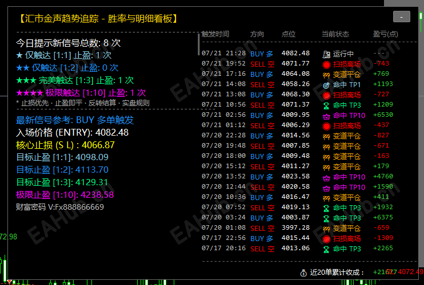The image size is (424, 285).
Task: Click the BUY 多 label on 21:28 row
Action: 262,54
